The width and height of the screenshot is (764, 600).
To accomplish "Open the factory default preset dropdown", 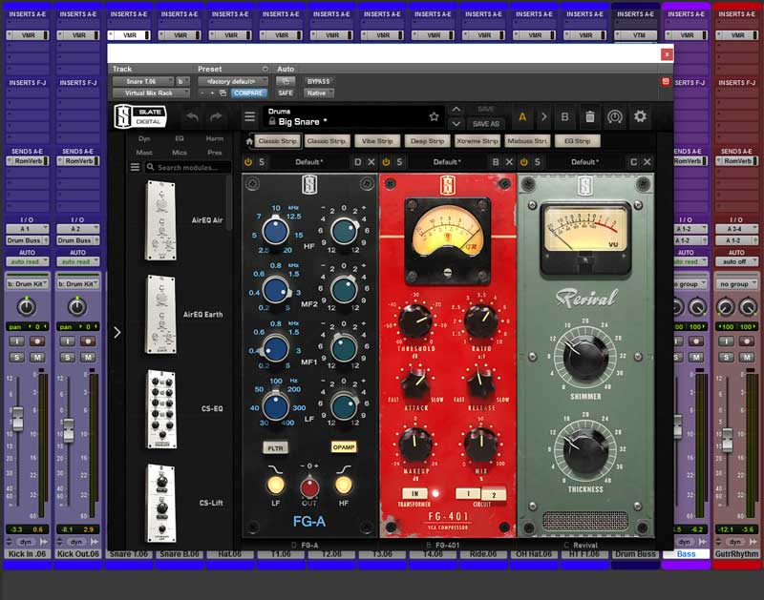I will (233, 81).
